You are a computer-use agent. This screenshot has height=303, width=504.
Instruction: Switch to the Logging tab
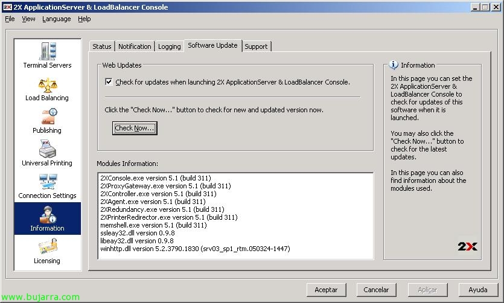170,46
